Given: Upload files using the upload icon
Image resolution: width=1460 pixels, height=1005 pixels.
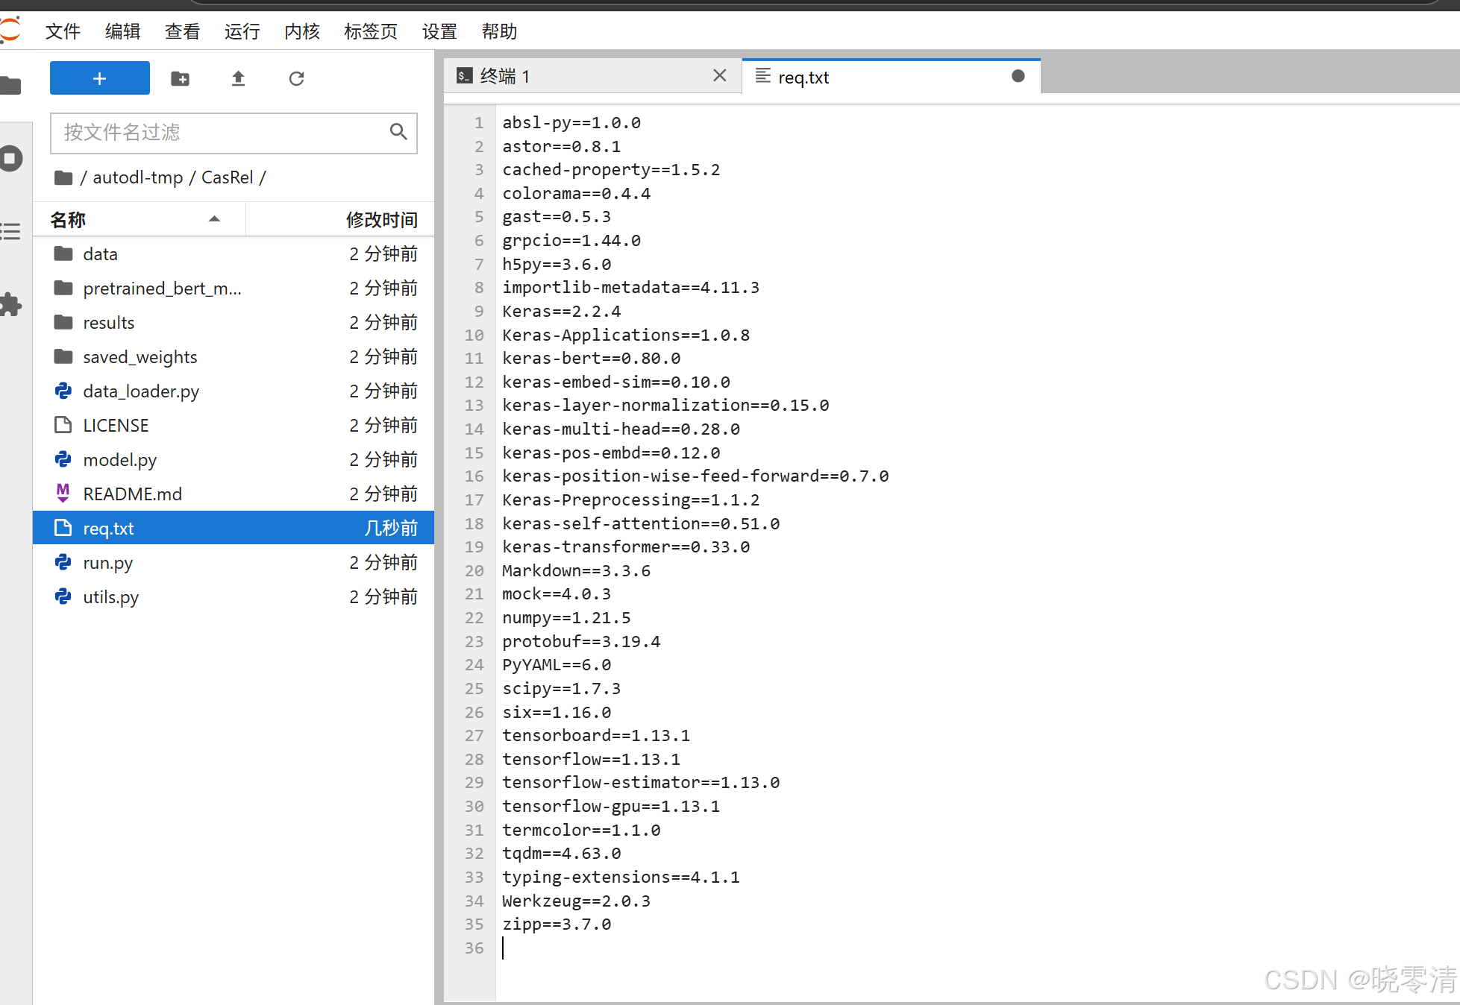Looking at the screenshot, I should [x=237, y=78].
